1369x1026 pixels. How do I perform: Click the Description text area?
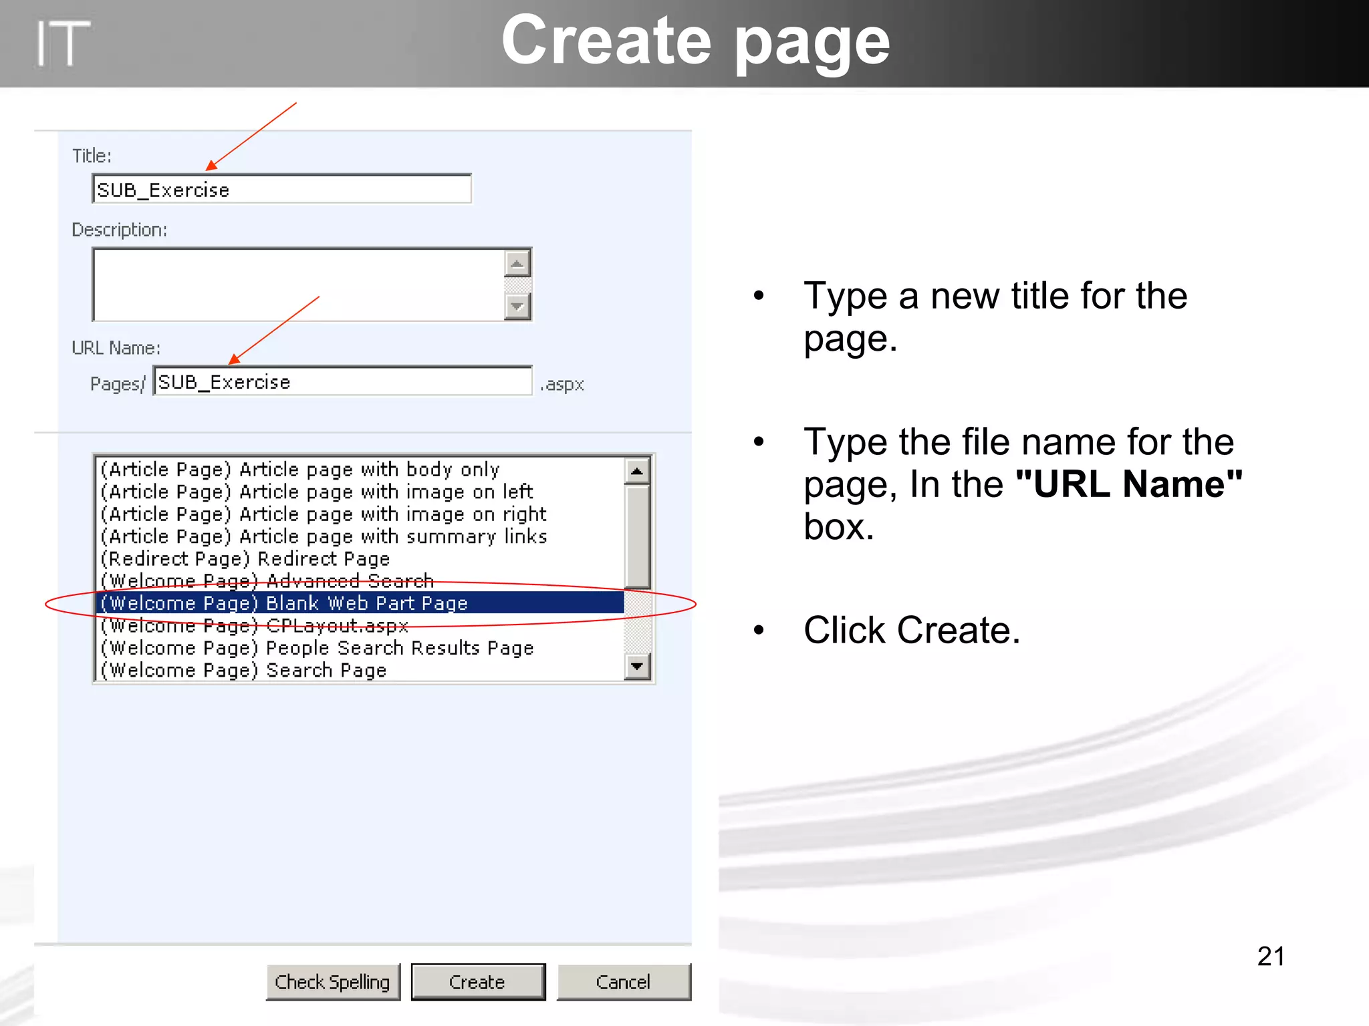click(299, 285)
